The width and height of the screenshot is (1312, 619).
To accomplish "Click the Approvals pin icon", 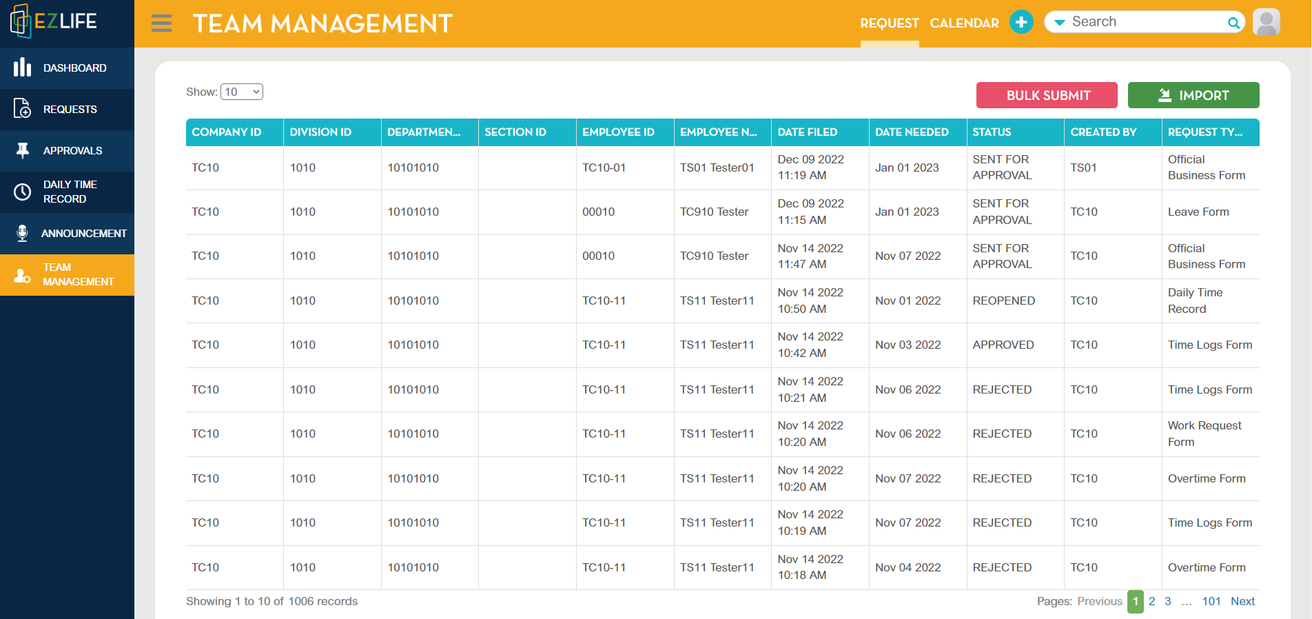I will [x=22, y=150].
